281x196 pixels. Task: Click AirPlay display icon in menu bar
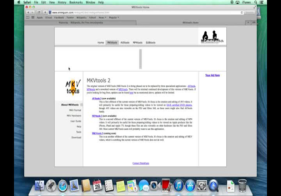238,2
